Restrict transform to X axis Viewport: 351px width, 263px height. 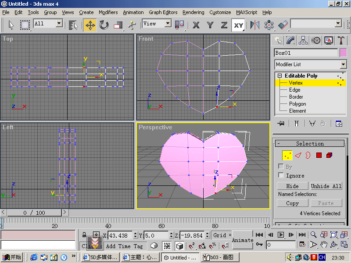tap(196, 25)
